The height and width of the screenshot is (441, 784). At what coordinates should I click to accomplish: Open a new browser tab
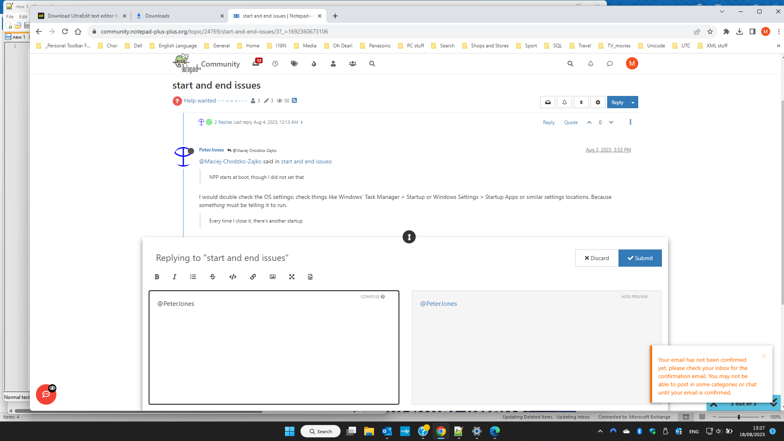pos(335,16)
